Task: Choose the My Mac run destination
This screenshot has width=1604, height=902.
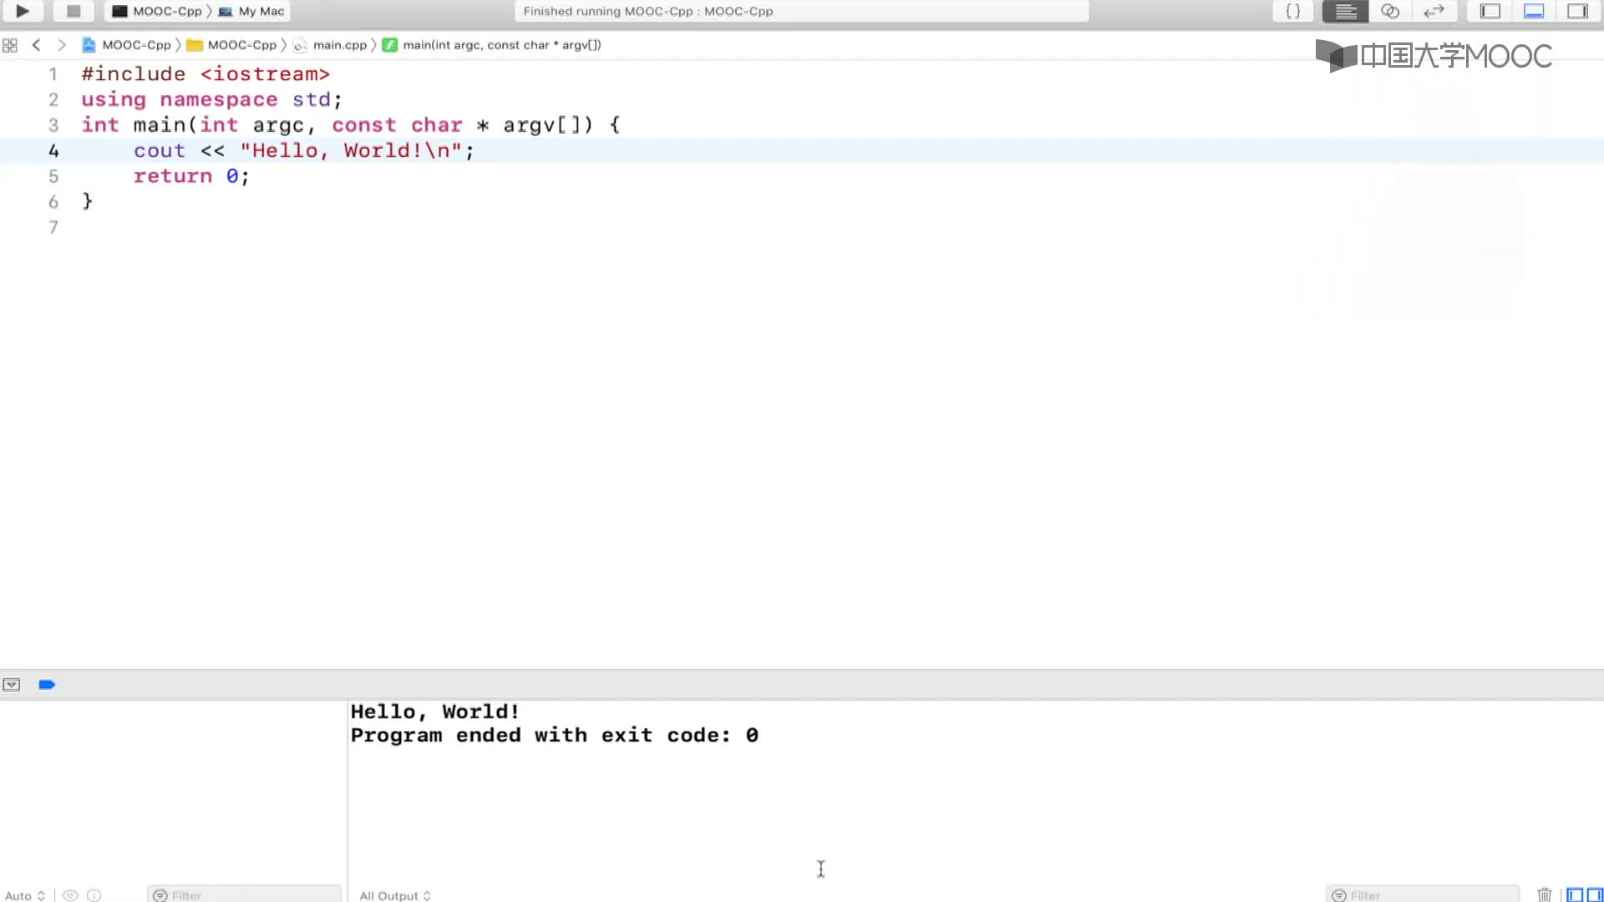Action: (x=251, y=11)
